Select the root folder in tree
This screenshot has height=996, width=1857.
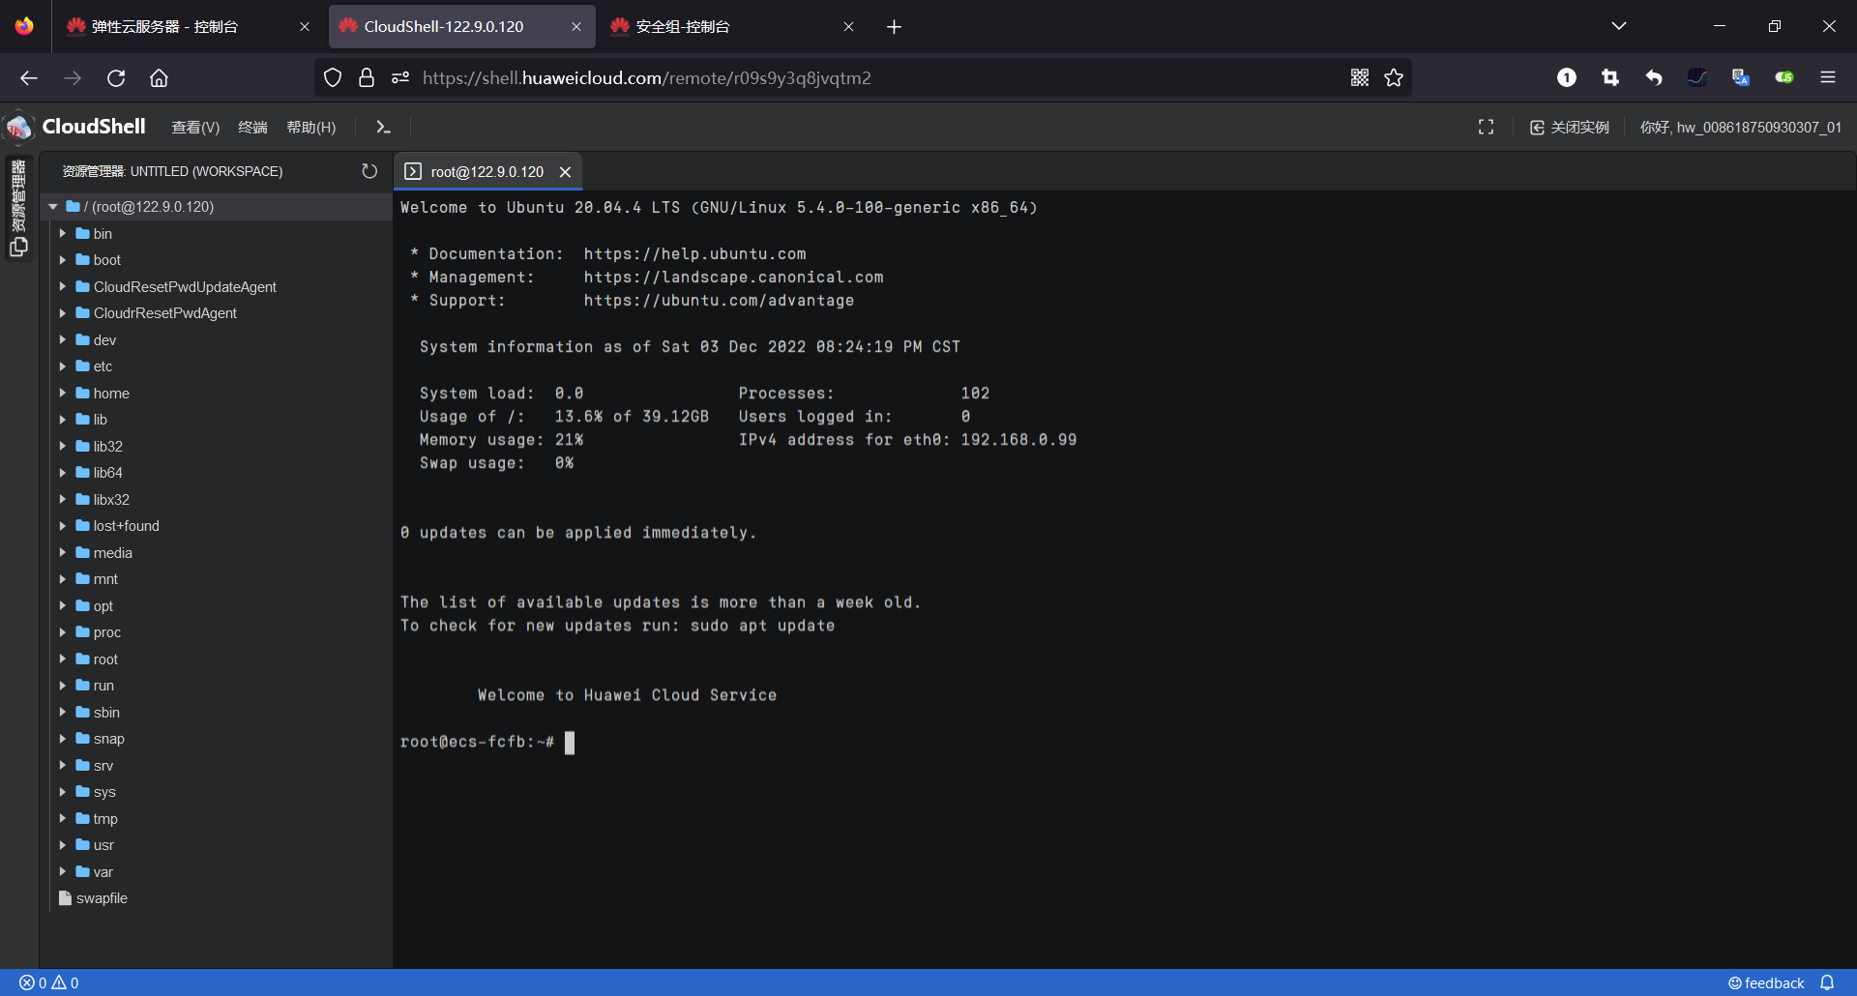pos(105,659)
